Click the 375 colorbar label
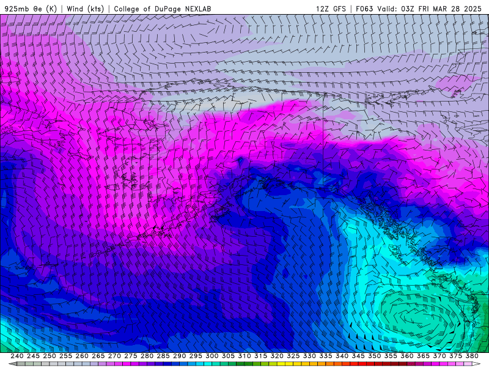 pyautogui.click(x=455, y=356)
